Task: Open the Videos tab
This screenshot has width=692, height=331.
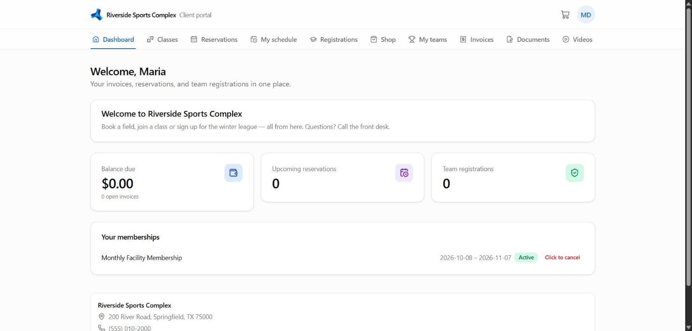Action: 577,40
